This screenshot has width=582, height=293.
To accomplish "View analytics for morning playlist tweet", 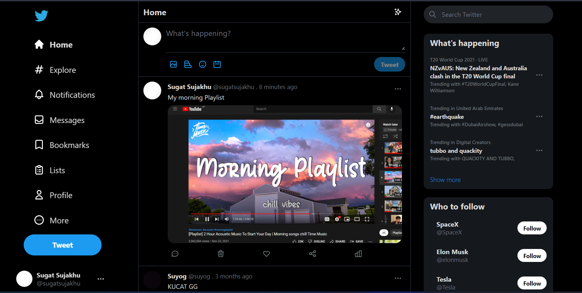I will coord(358,254).
